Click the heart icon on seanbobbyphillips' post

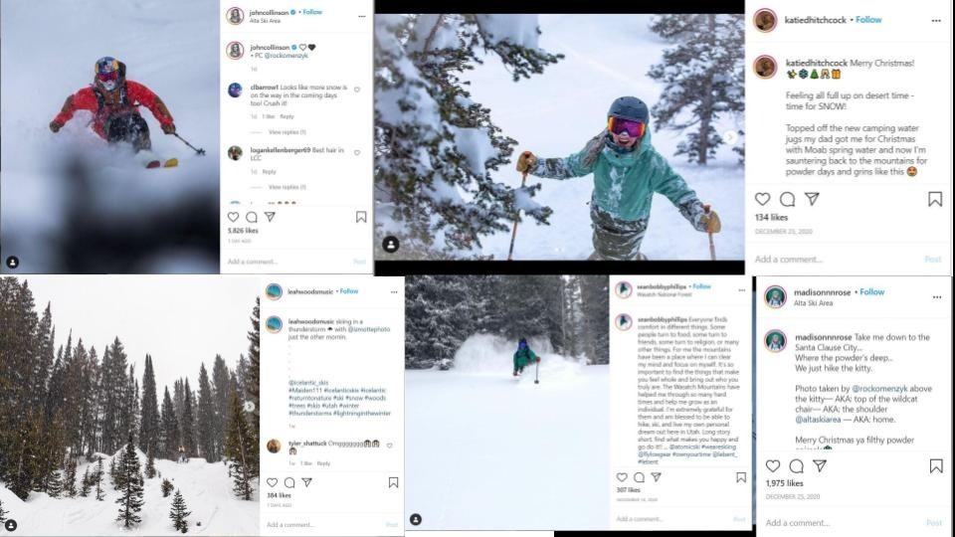pos(622,477)
